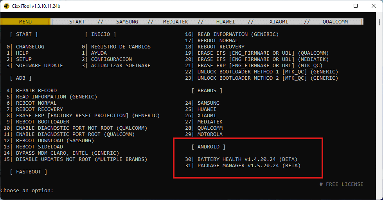This screenshot has height=200, width=383.
Task: Click the START tab in header
Action: 77,22
